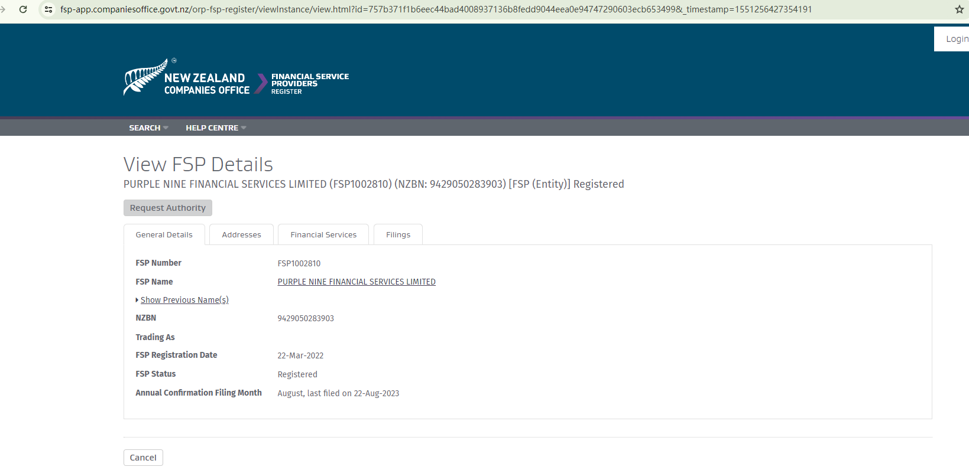Click the filing text 'August, last filed on 22-Aug-2023'
This screenshot has width=969, height=470.
338,393
